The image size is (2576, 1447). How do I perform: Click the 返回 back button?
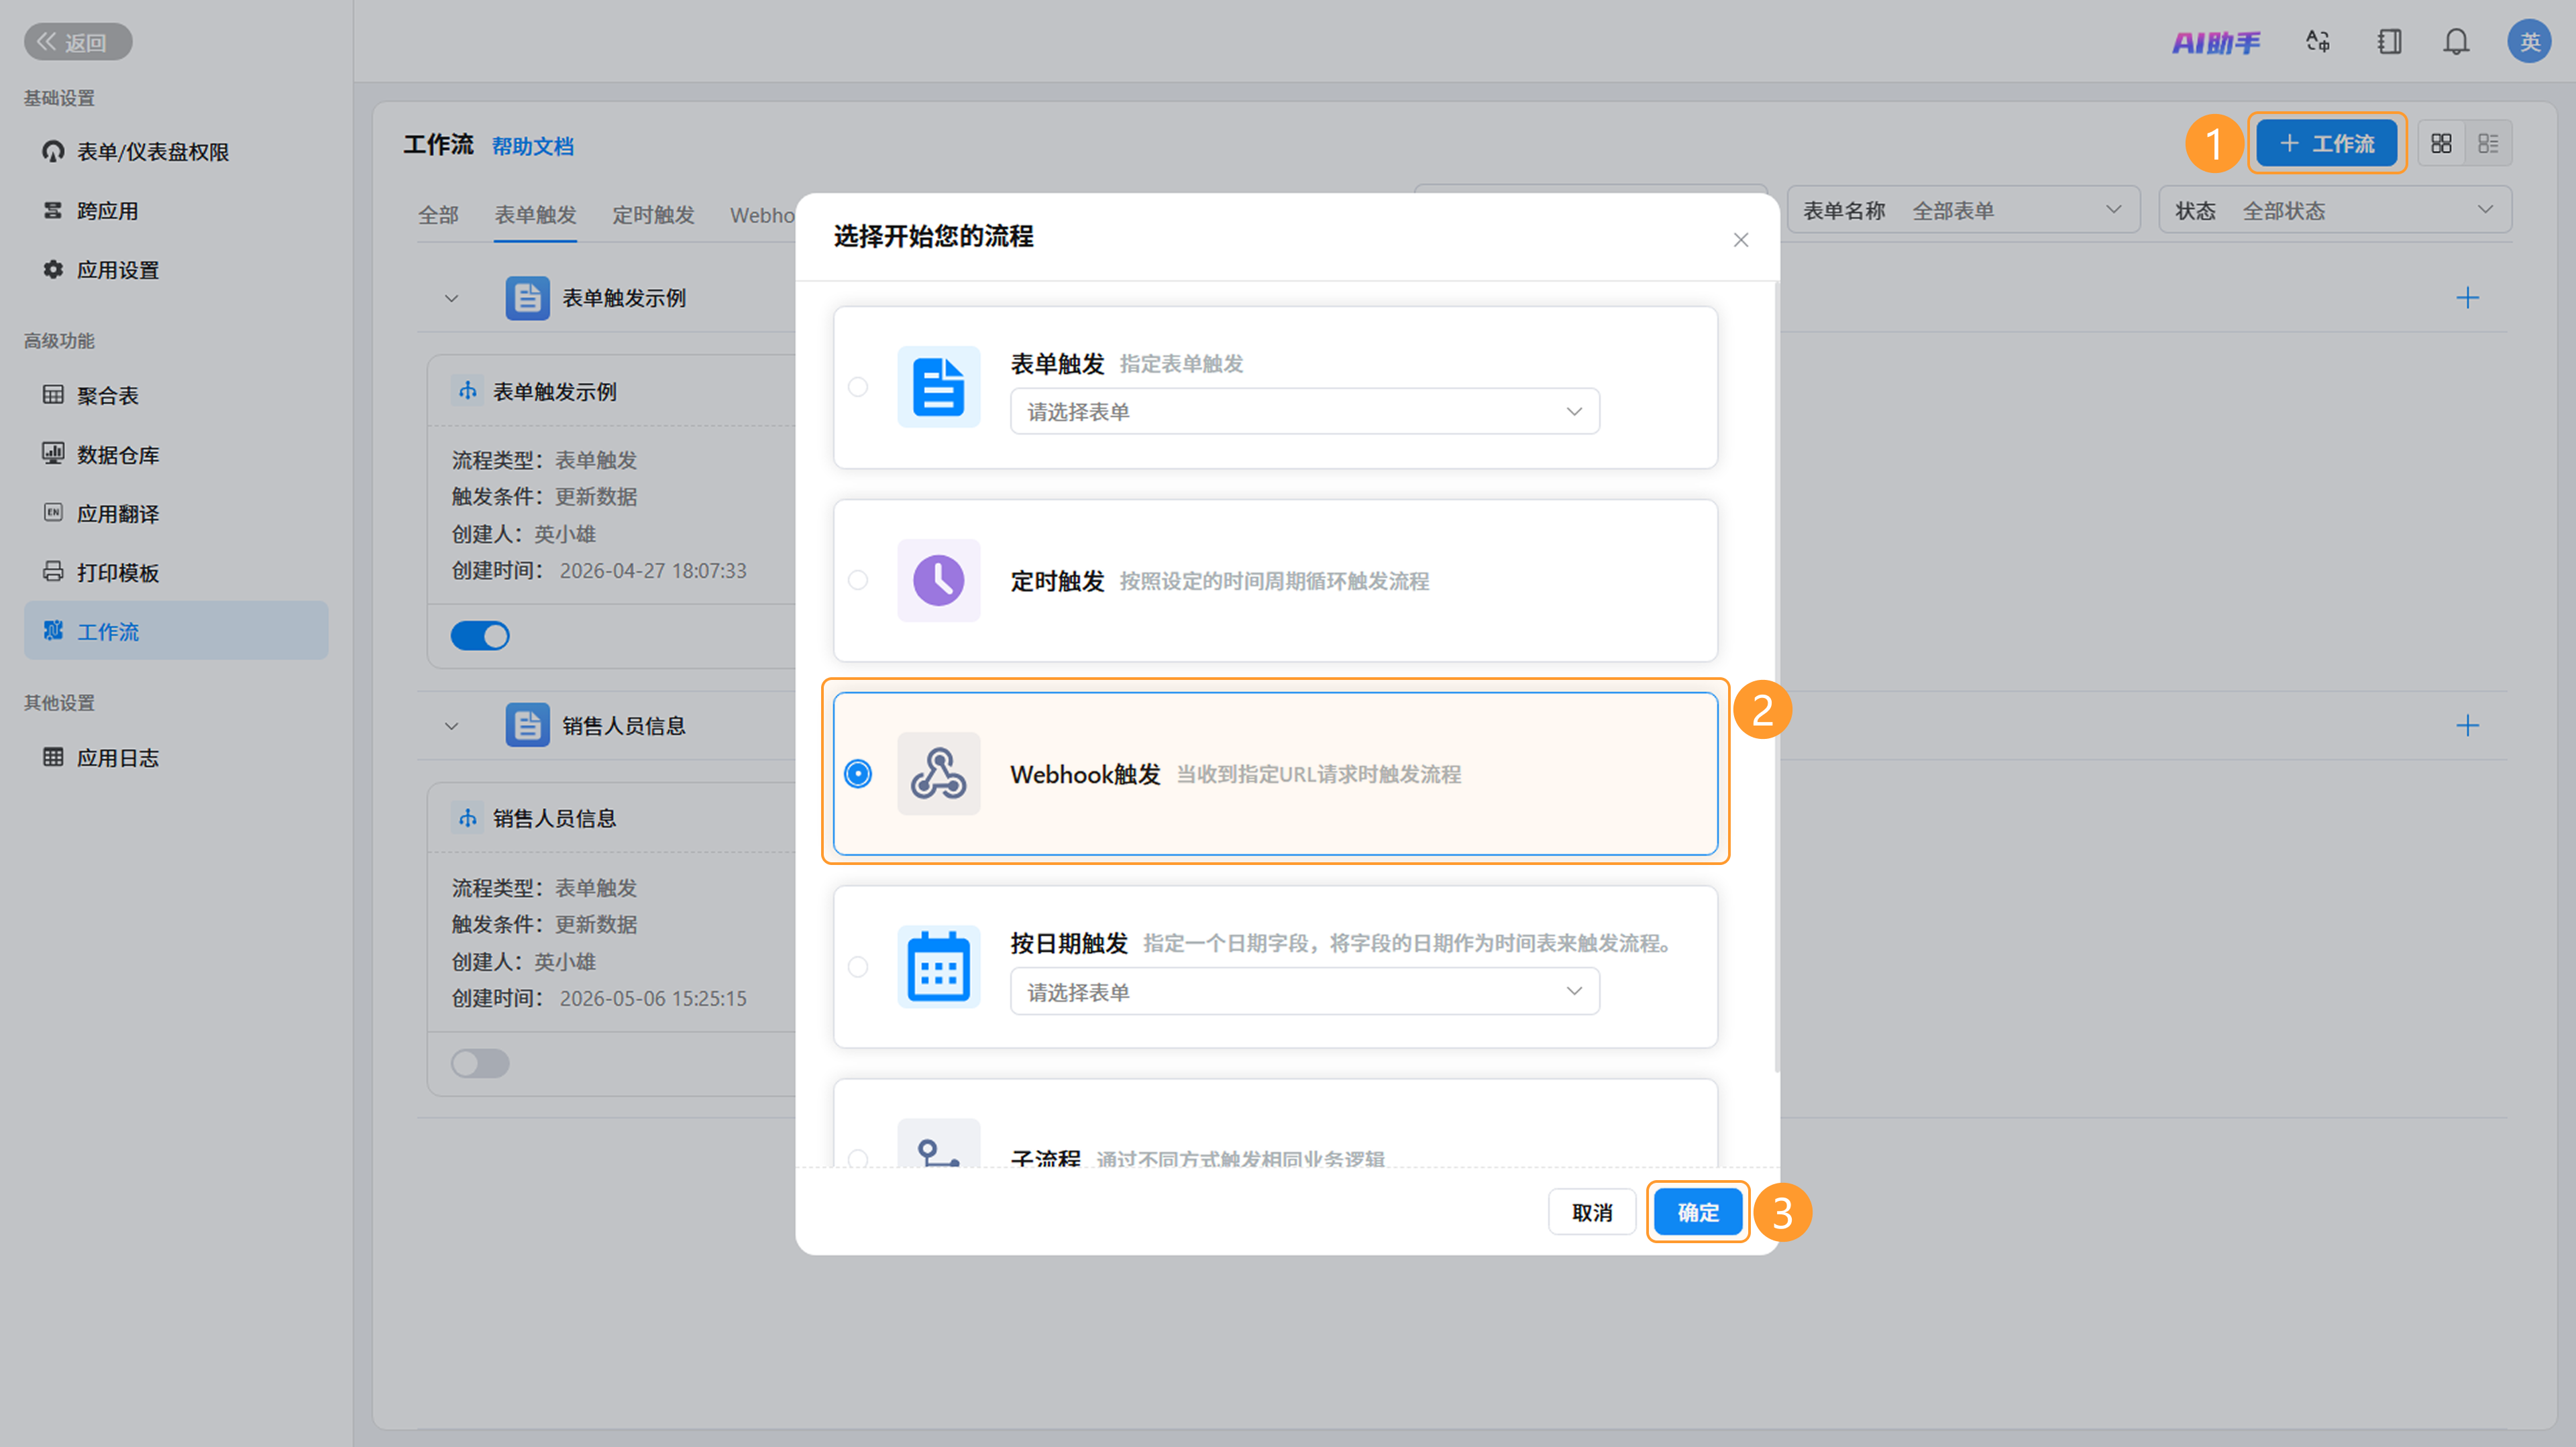78,42
